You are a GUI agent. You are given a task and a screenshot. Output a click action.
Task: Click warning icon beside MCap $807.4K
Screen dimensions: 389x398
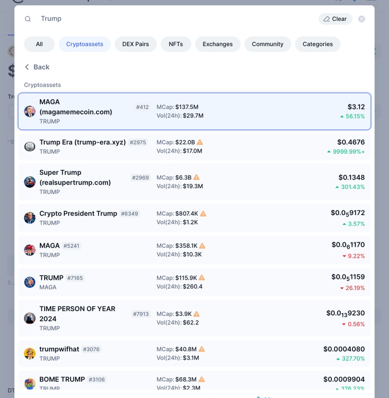click(x=203, y=214)
